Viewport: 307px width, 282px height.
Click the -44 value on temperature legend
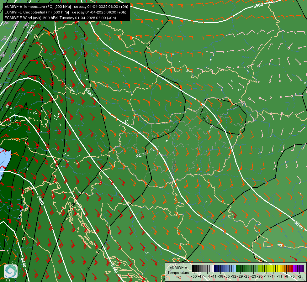207,277
